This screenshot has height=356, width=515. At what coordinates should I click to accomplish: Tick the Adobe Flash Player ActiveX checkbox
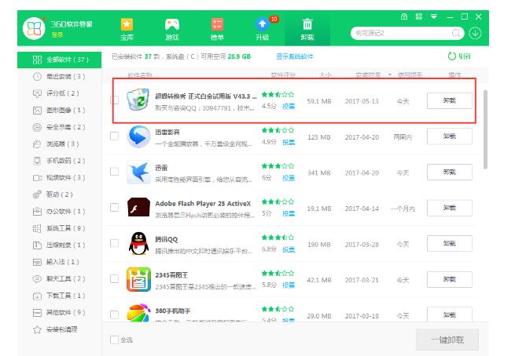pyautogui.click(x=115, y=208)
